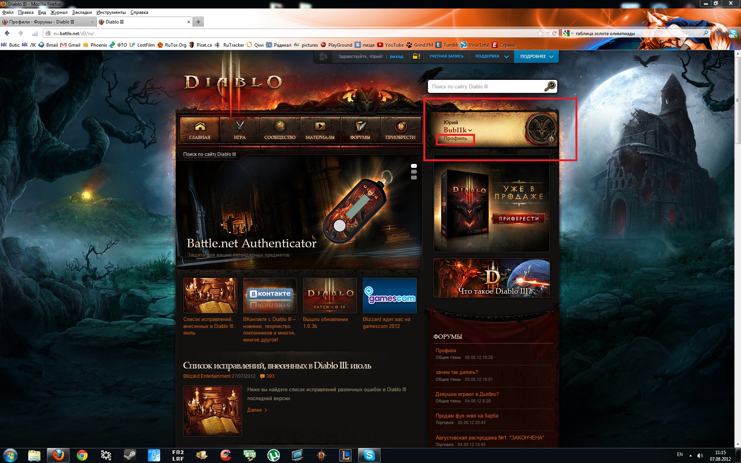This screenshot has height=463, width=741.
Task: Launch Steam from the taskbar
Action: [130, 455]
